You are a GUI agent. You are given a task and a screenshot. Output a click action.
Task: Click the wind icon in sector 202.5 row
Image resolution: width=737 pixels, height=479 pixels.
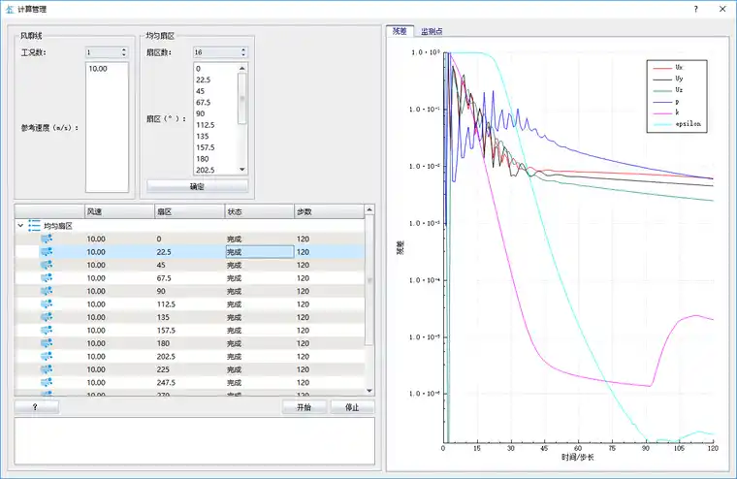pyautogui.click(x=47, y=356)
